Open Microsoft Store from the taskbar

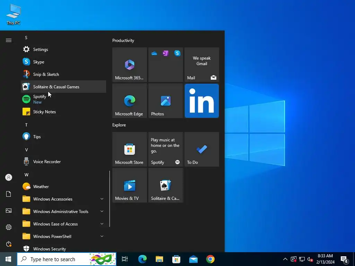click(x=176, y=259)
